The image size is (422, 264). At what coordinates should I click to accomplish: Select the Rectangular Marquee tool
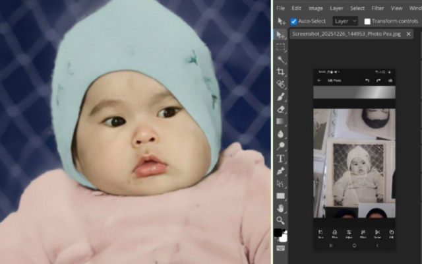tap(281, 47)
